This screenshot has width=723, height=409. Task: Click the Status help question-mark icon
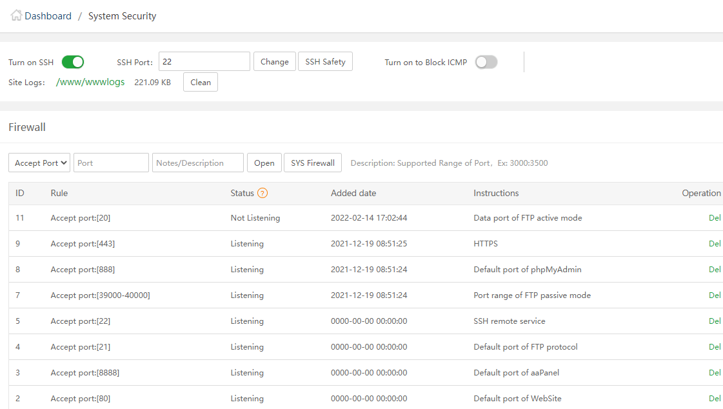[x=262, y=193]
